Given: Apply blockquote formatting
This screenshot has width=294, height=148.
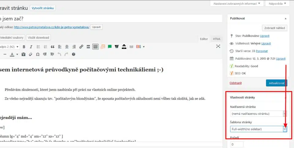Looking at the screenshot, I should click(52, 47).
